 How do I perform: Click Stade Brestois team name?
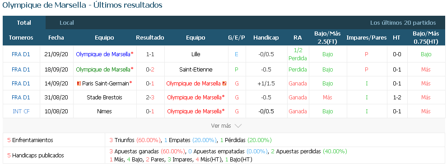(x=104, y=98)
